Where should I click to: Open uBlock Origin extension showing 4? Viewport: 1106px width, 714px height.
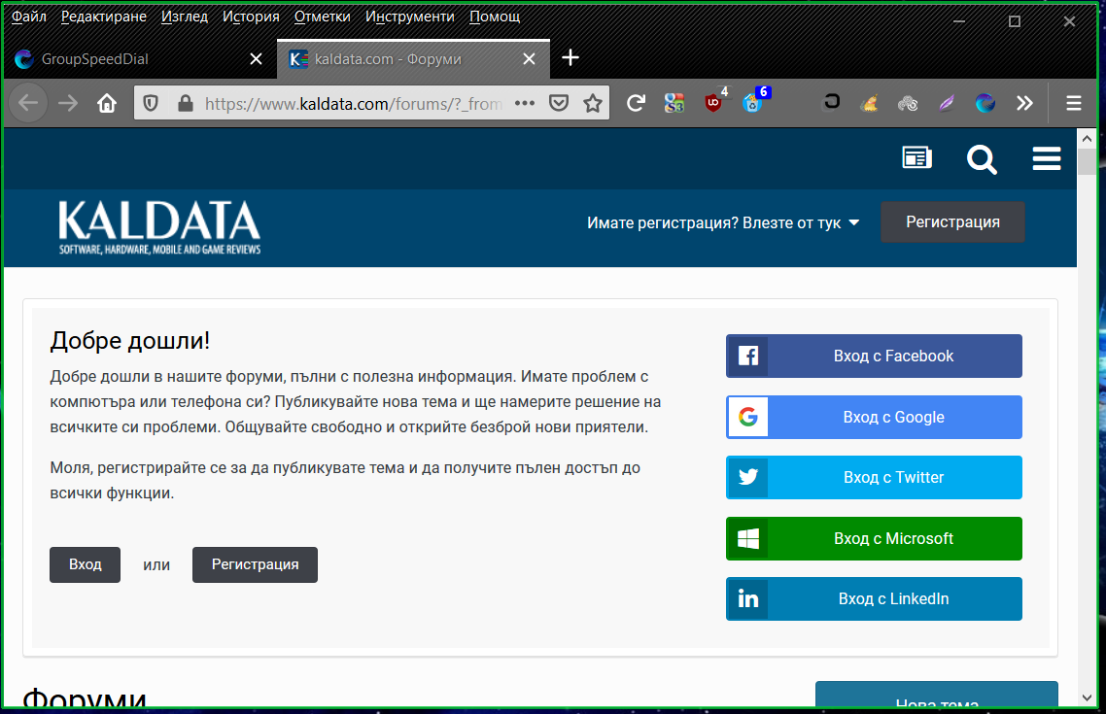tap(713, 102)
